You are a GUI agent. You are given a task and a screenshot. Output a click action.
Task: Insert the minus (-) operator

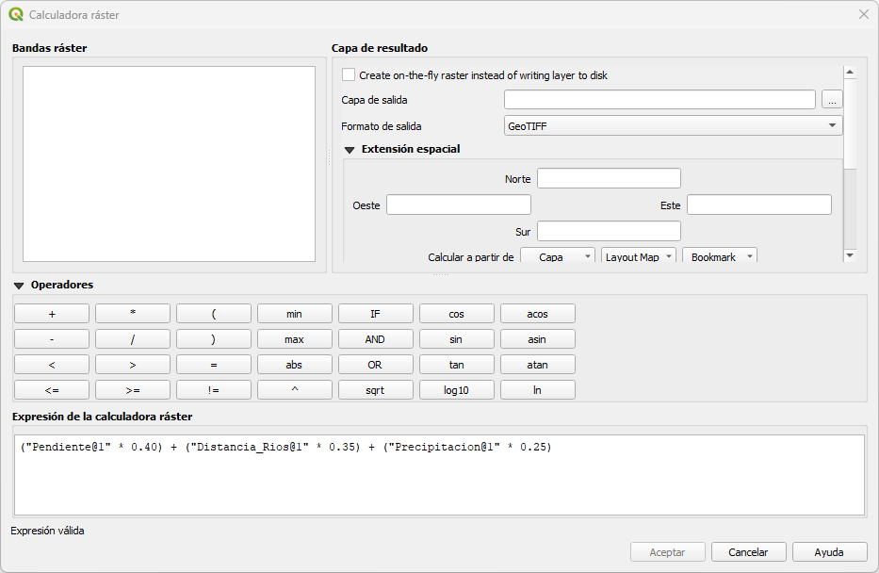pyautogui.click(x=52, y=339)
